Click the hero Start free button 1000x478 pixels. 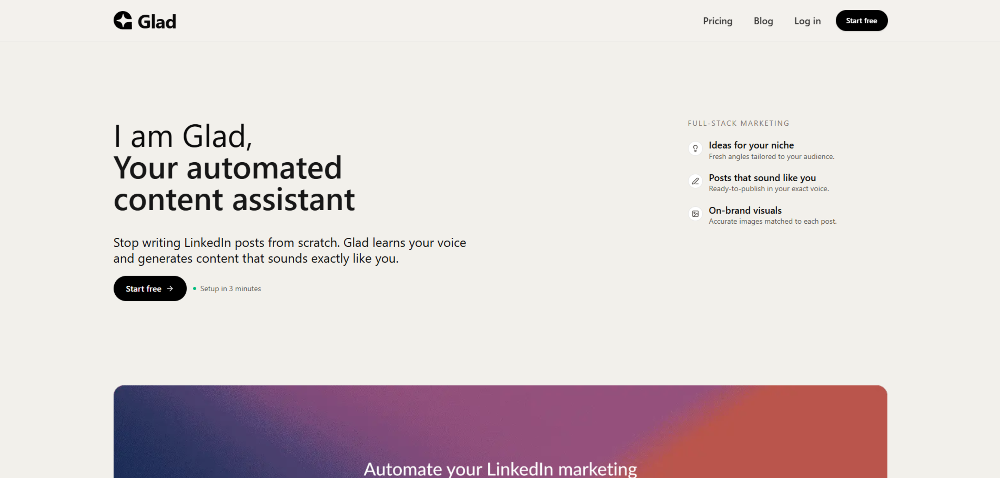tap(150, 288)
